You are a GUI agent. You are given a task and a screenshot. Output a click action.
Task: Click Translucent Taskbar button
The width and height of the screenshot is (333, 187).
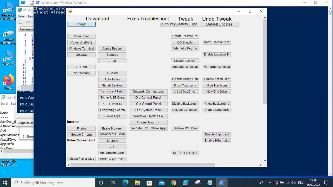112,91
